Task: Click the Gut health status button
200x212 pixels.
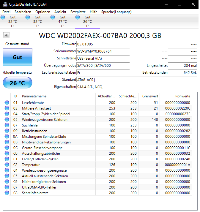Action: pos(18,57)
